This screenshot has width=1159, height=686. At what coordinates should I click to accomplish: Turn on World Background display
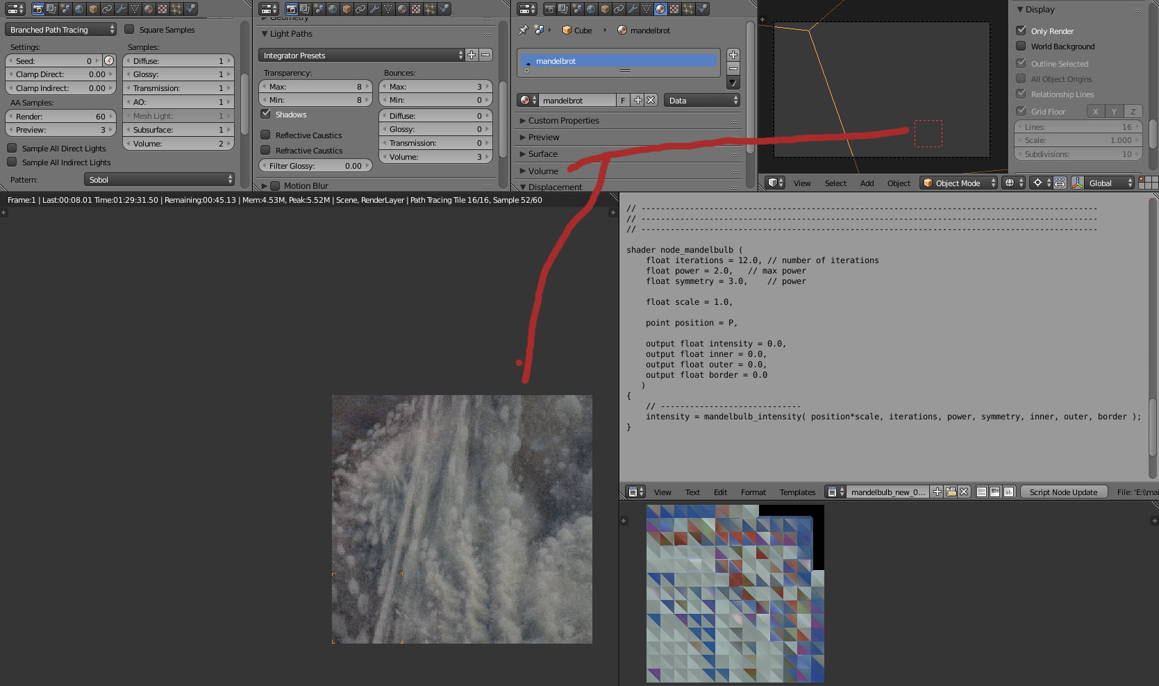(1021, 47)
